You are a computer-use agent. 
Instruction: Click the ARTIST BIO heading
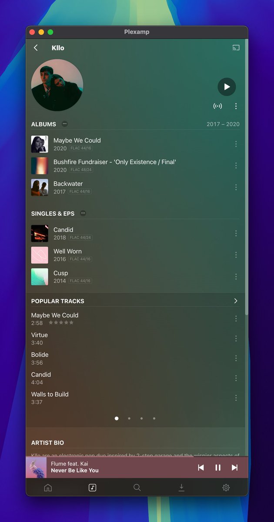click(47, 443)
